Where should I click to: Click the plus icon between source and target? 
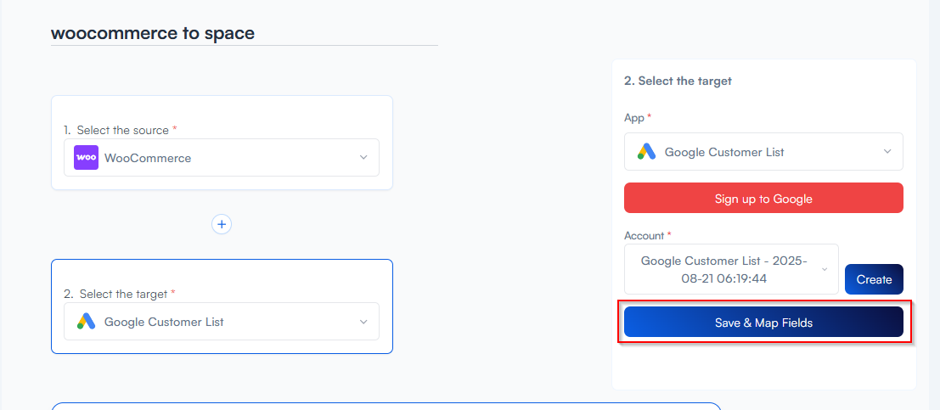[x=222, y=224]
